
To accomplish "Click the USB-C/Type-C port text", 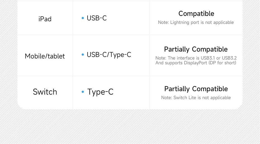I will (x=109, y=55).
